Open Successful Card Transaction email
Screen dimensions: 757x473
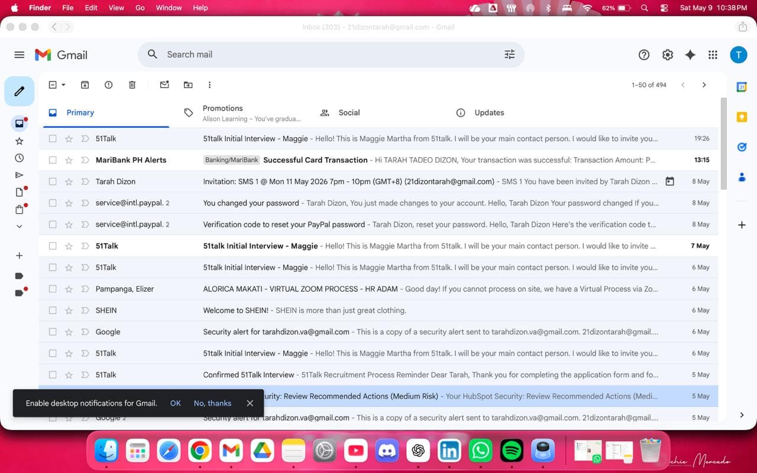(x=378, y=160)
